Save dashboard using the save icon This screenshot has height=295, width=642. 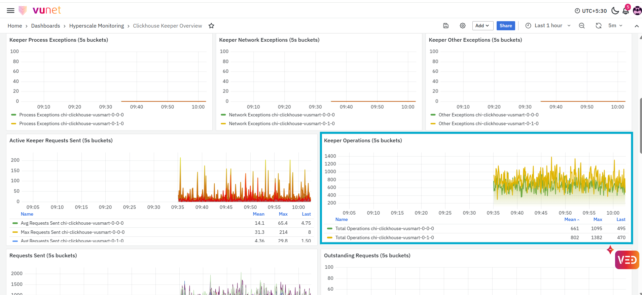point(446,26)
